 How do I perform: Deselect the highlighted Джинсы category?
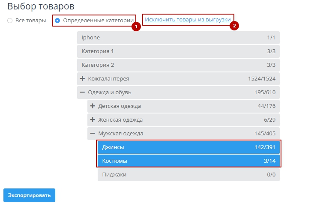(188, 147)
